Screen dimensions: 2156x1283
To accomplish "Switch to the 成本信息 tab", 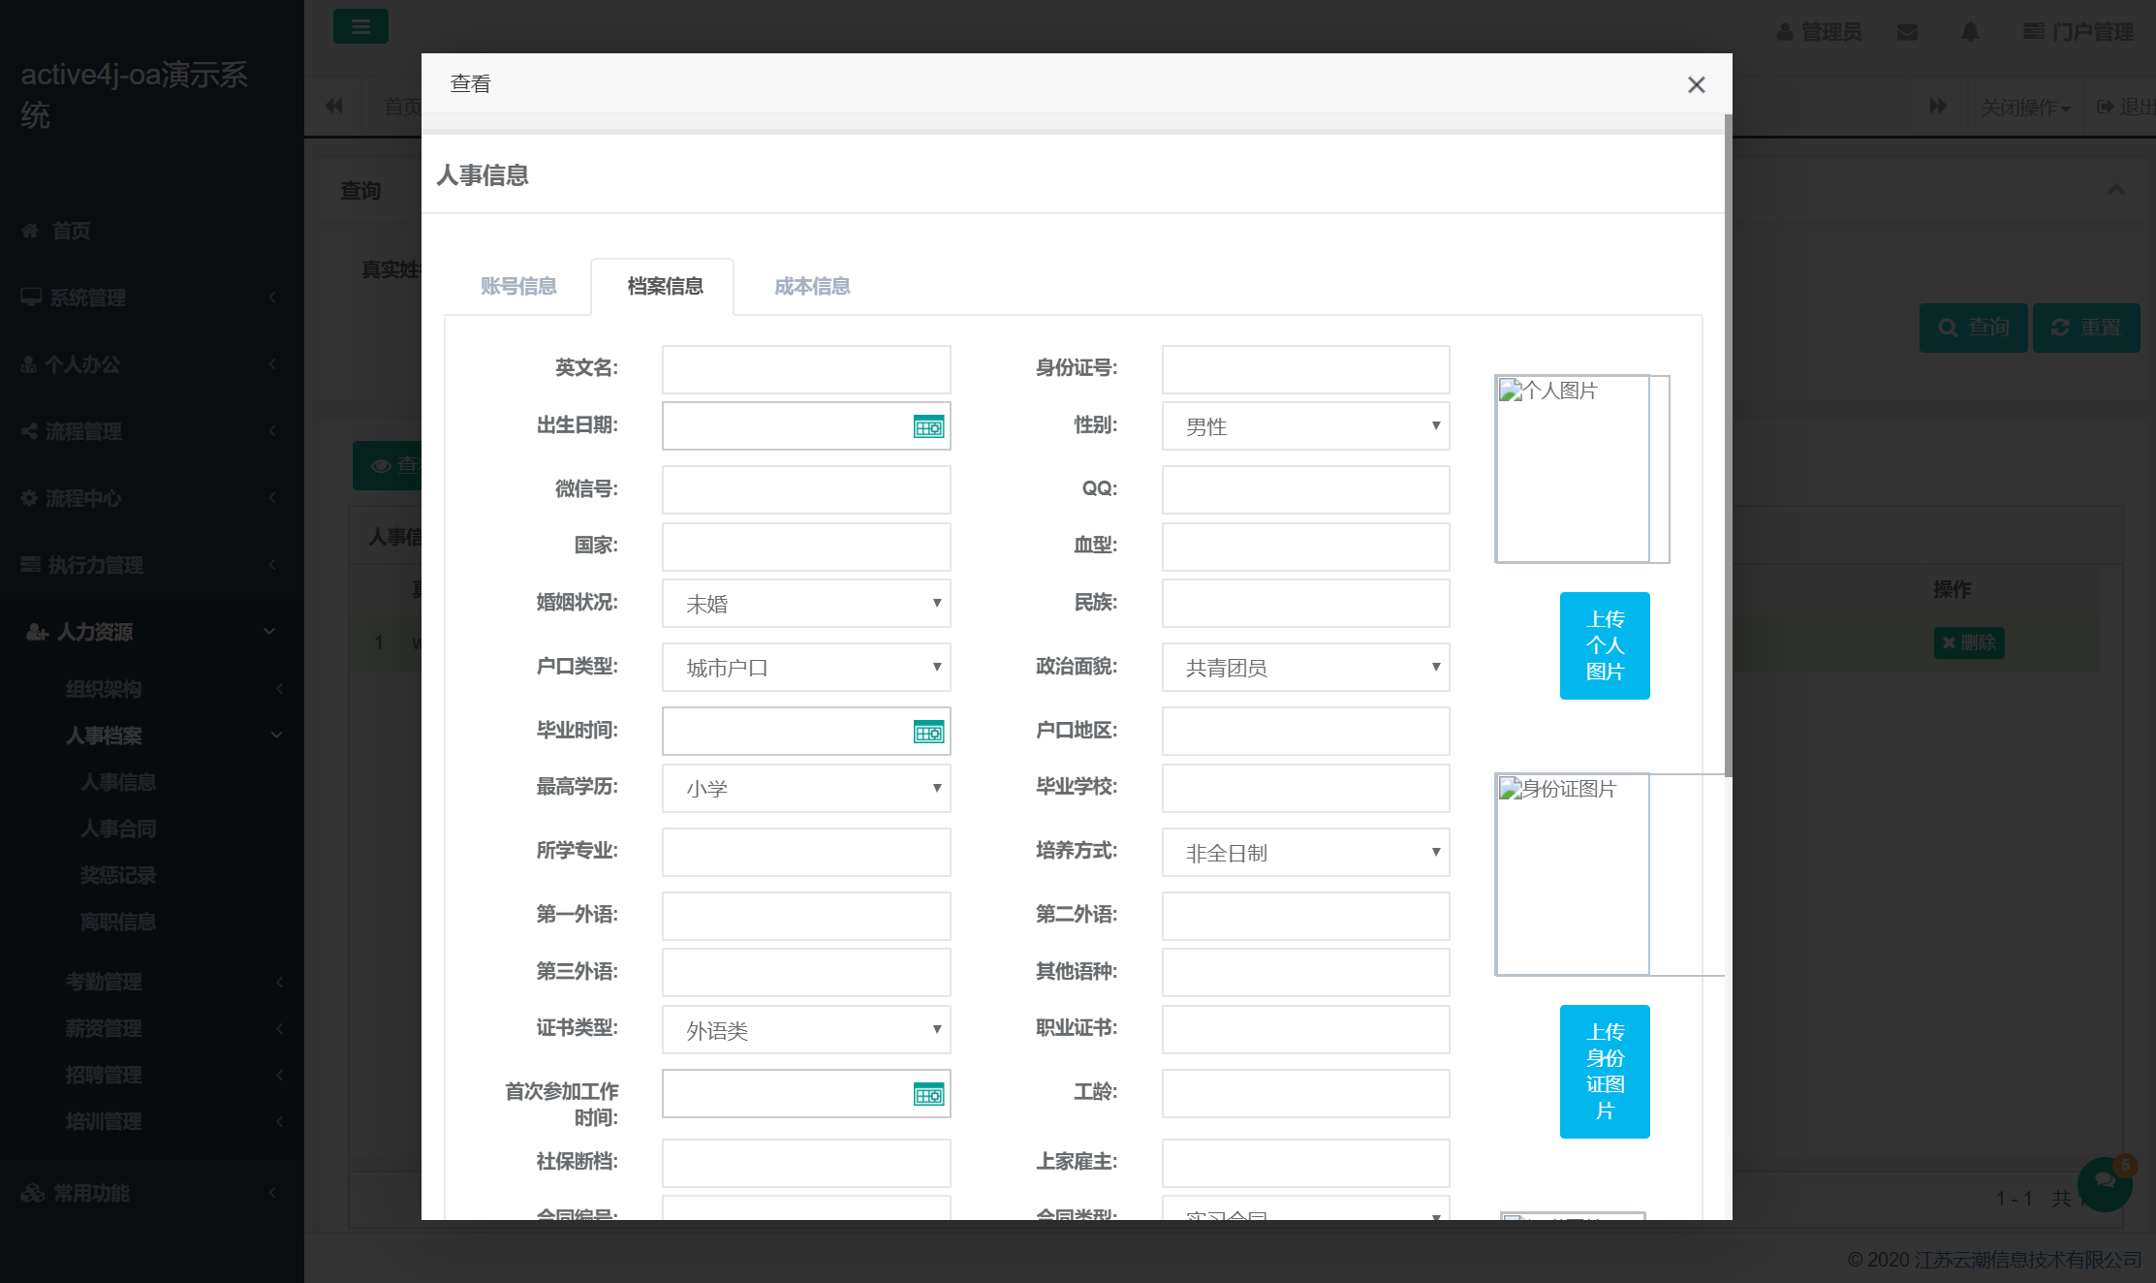I will tap(811, 286).
